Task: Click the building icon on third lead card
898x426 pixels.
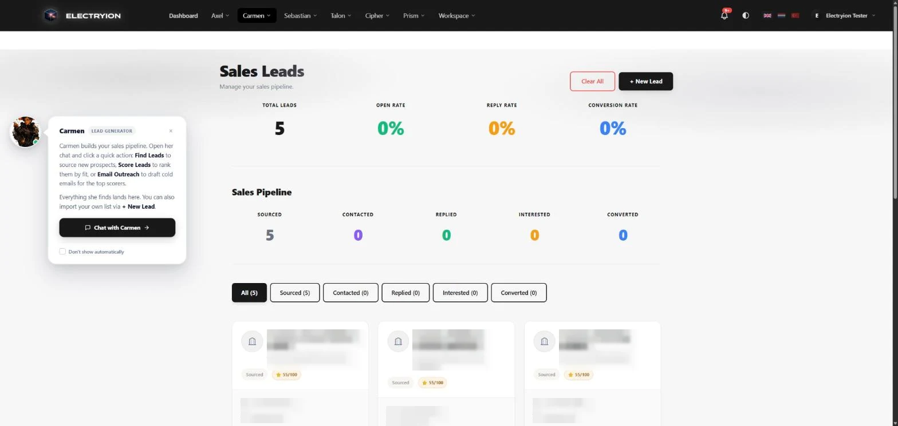Action: click(x=544, y=341)
